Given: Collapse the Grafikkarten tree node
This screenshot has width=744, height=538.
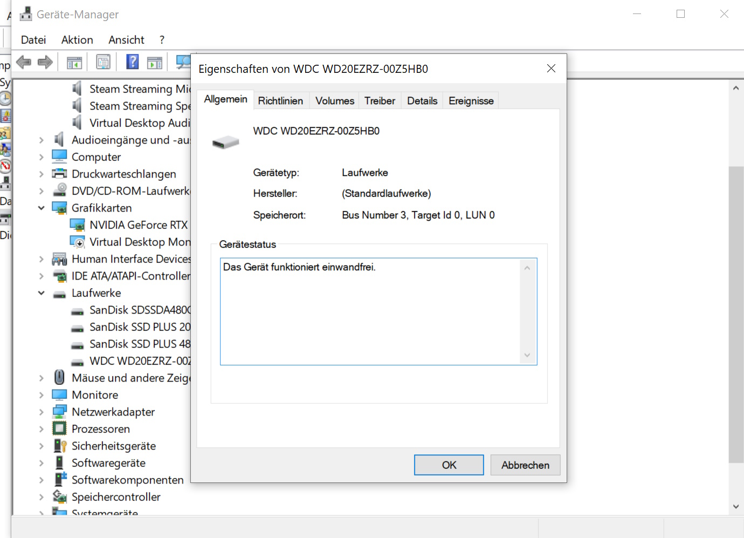Looking at the screenshot, I should coord(42,208).
